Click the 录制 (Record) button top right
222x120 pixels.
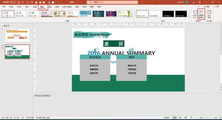(x=207, y=7)
